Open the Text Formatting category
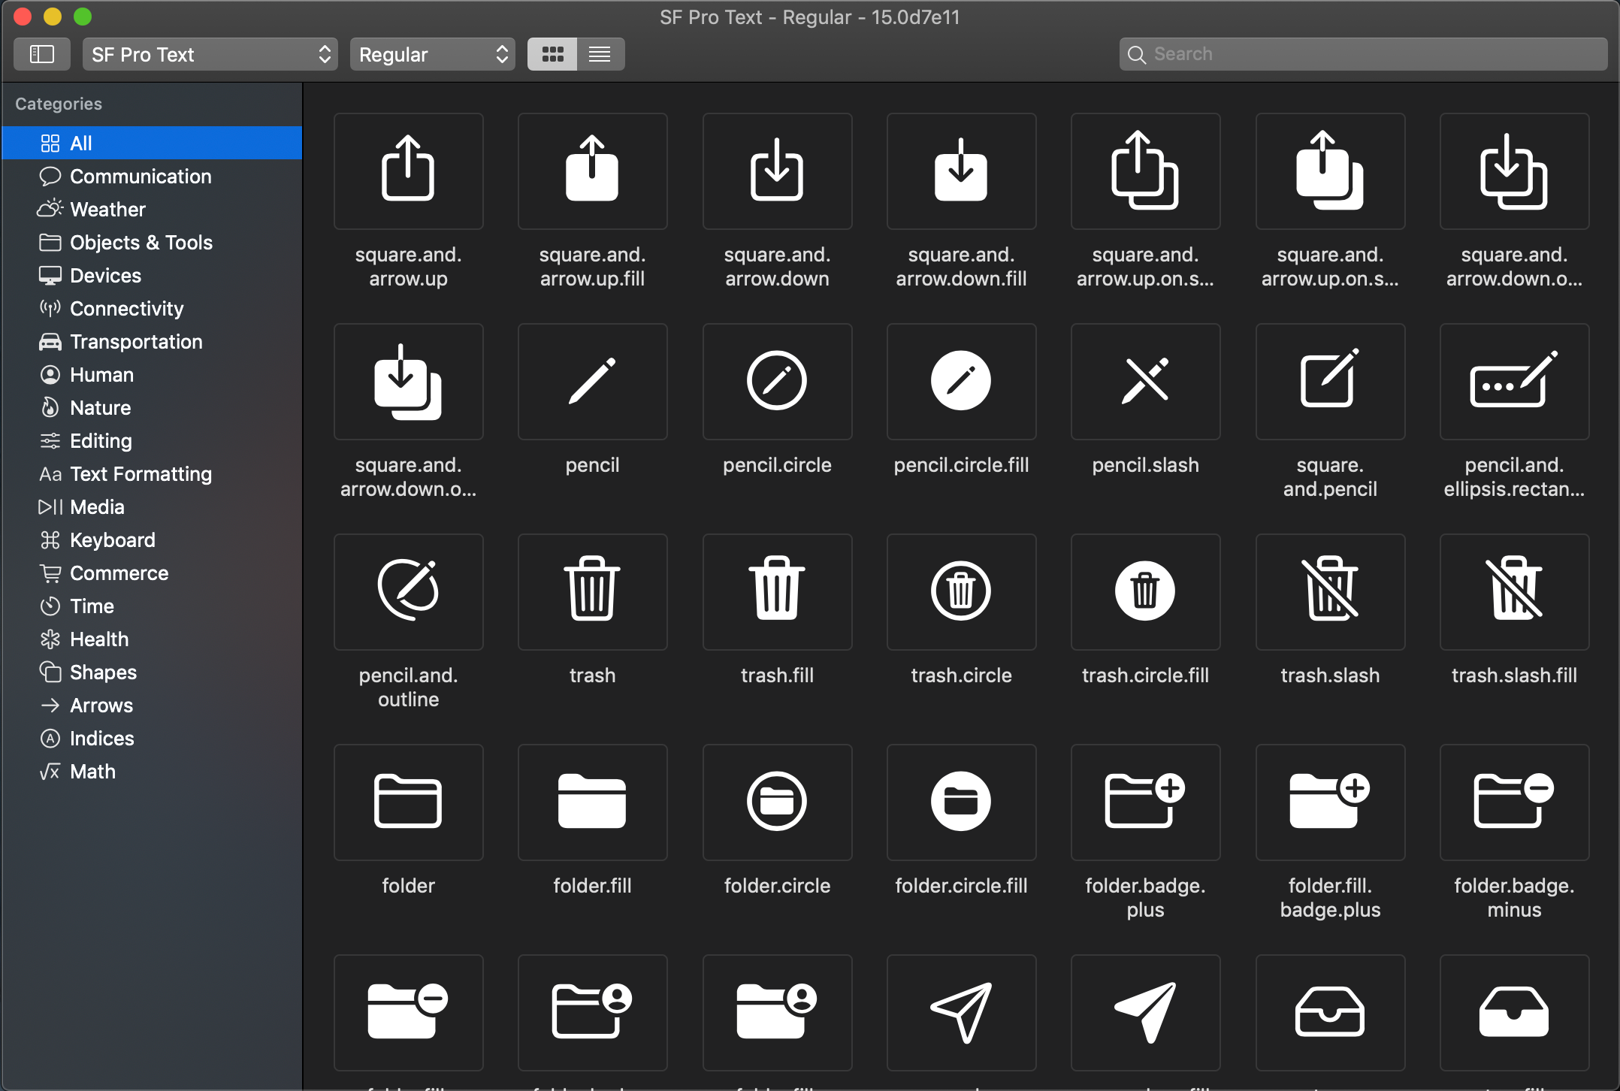Image resolution: width=1620 pixels, height=1091 pixels. click(x=141, y=473)
